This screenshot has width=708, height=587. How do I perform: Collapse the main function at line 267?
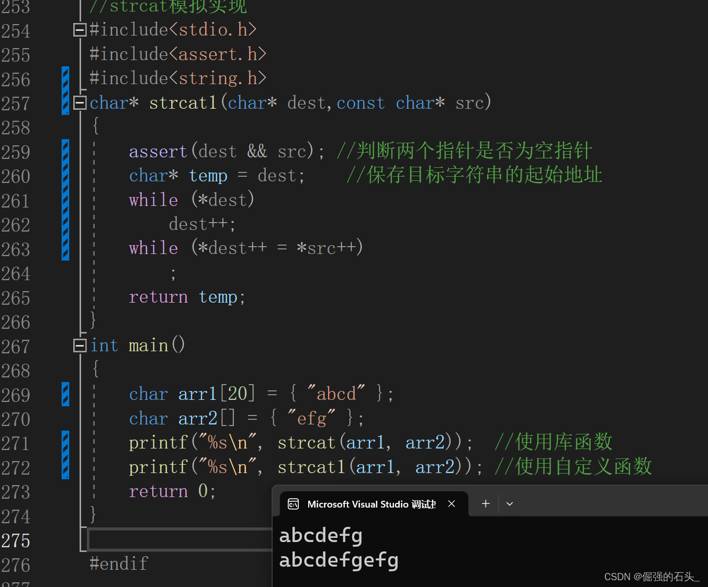pyautogui.click(x=80, y=346)
